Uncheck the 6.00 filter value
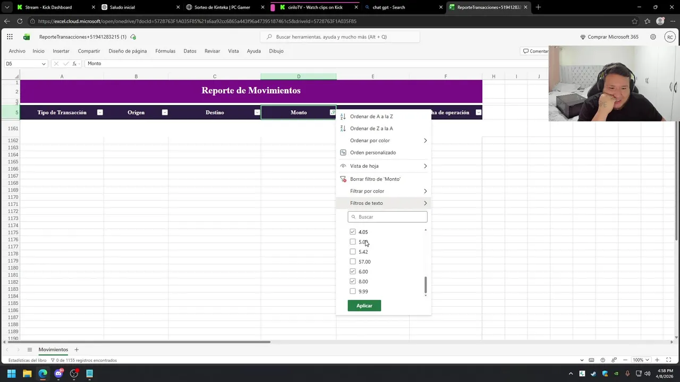 coord(353,272)
